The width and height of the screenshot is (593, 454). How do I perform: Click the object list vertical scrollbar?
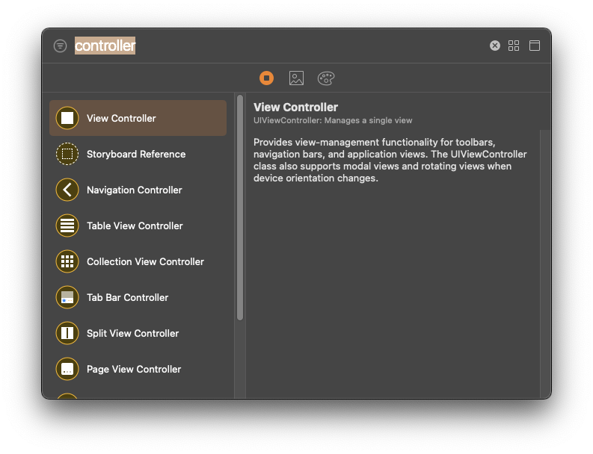coord(240,208)
